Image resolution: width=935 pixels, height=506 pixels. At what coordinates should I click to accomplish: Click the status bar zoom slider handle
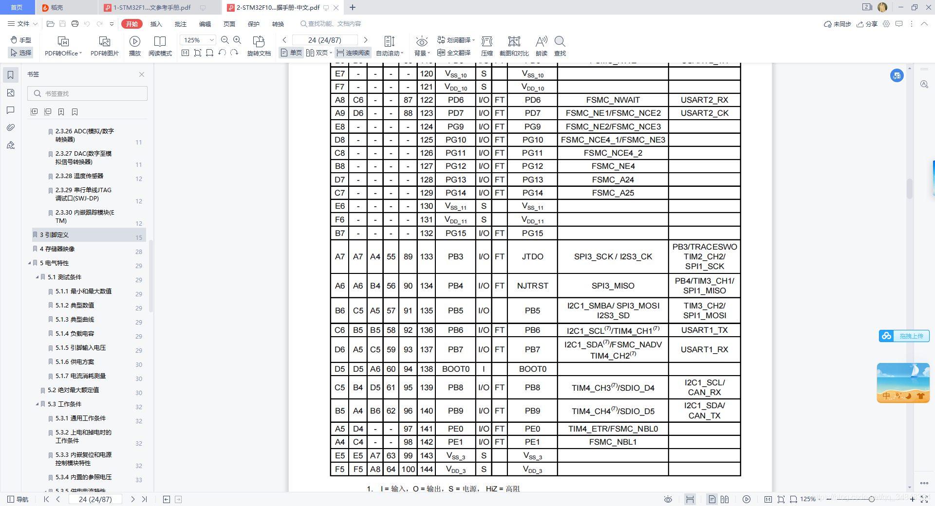871,499
